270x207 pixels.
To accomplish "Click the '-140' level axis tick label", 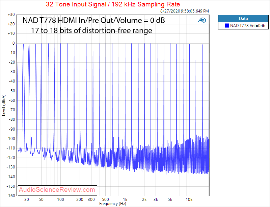I will (11, 177).
